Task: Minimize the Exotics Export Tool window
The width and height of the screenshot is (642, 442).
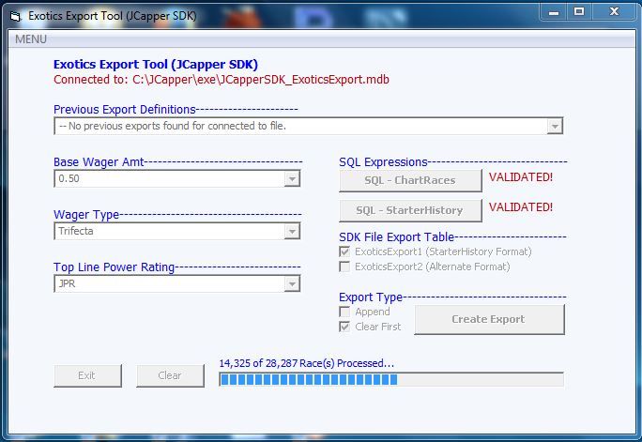Action: click(x=554, y=12)
